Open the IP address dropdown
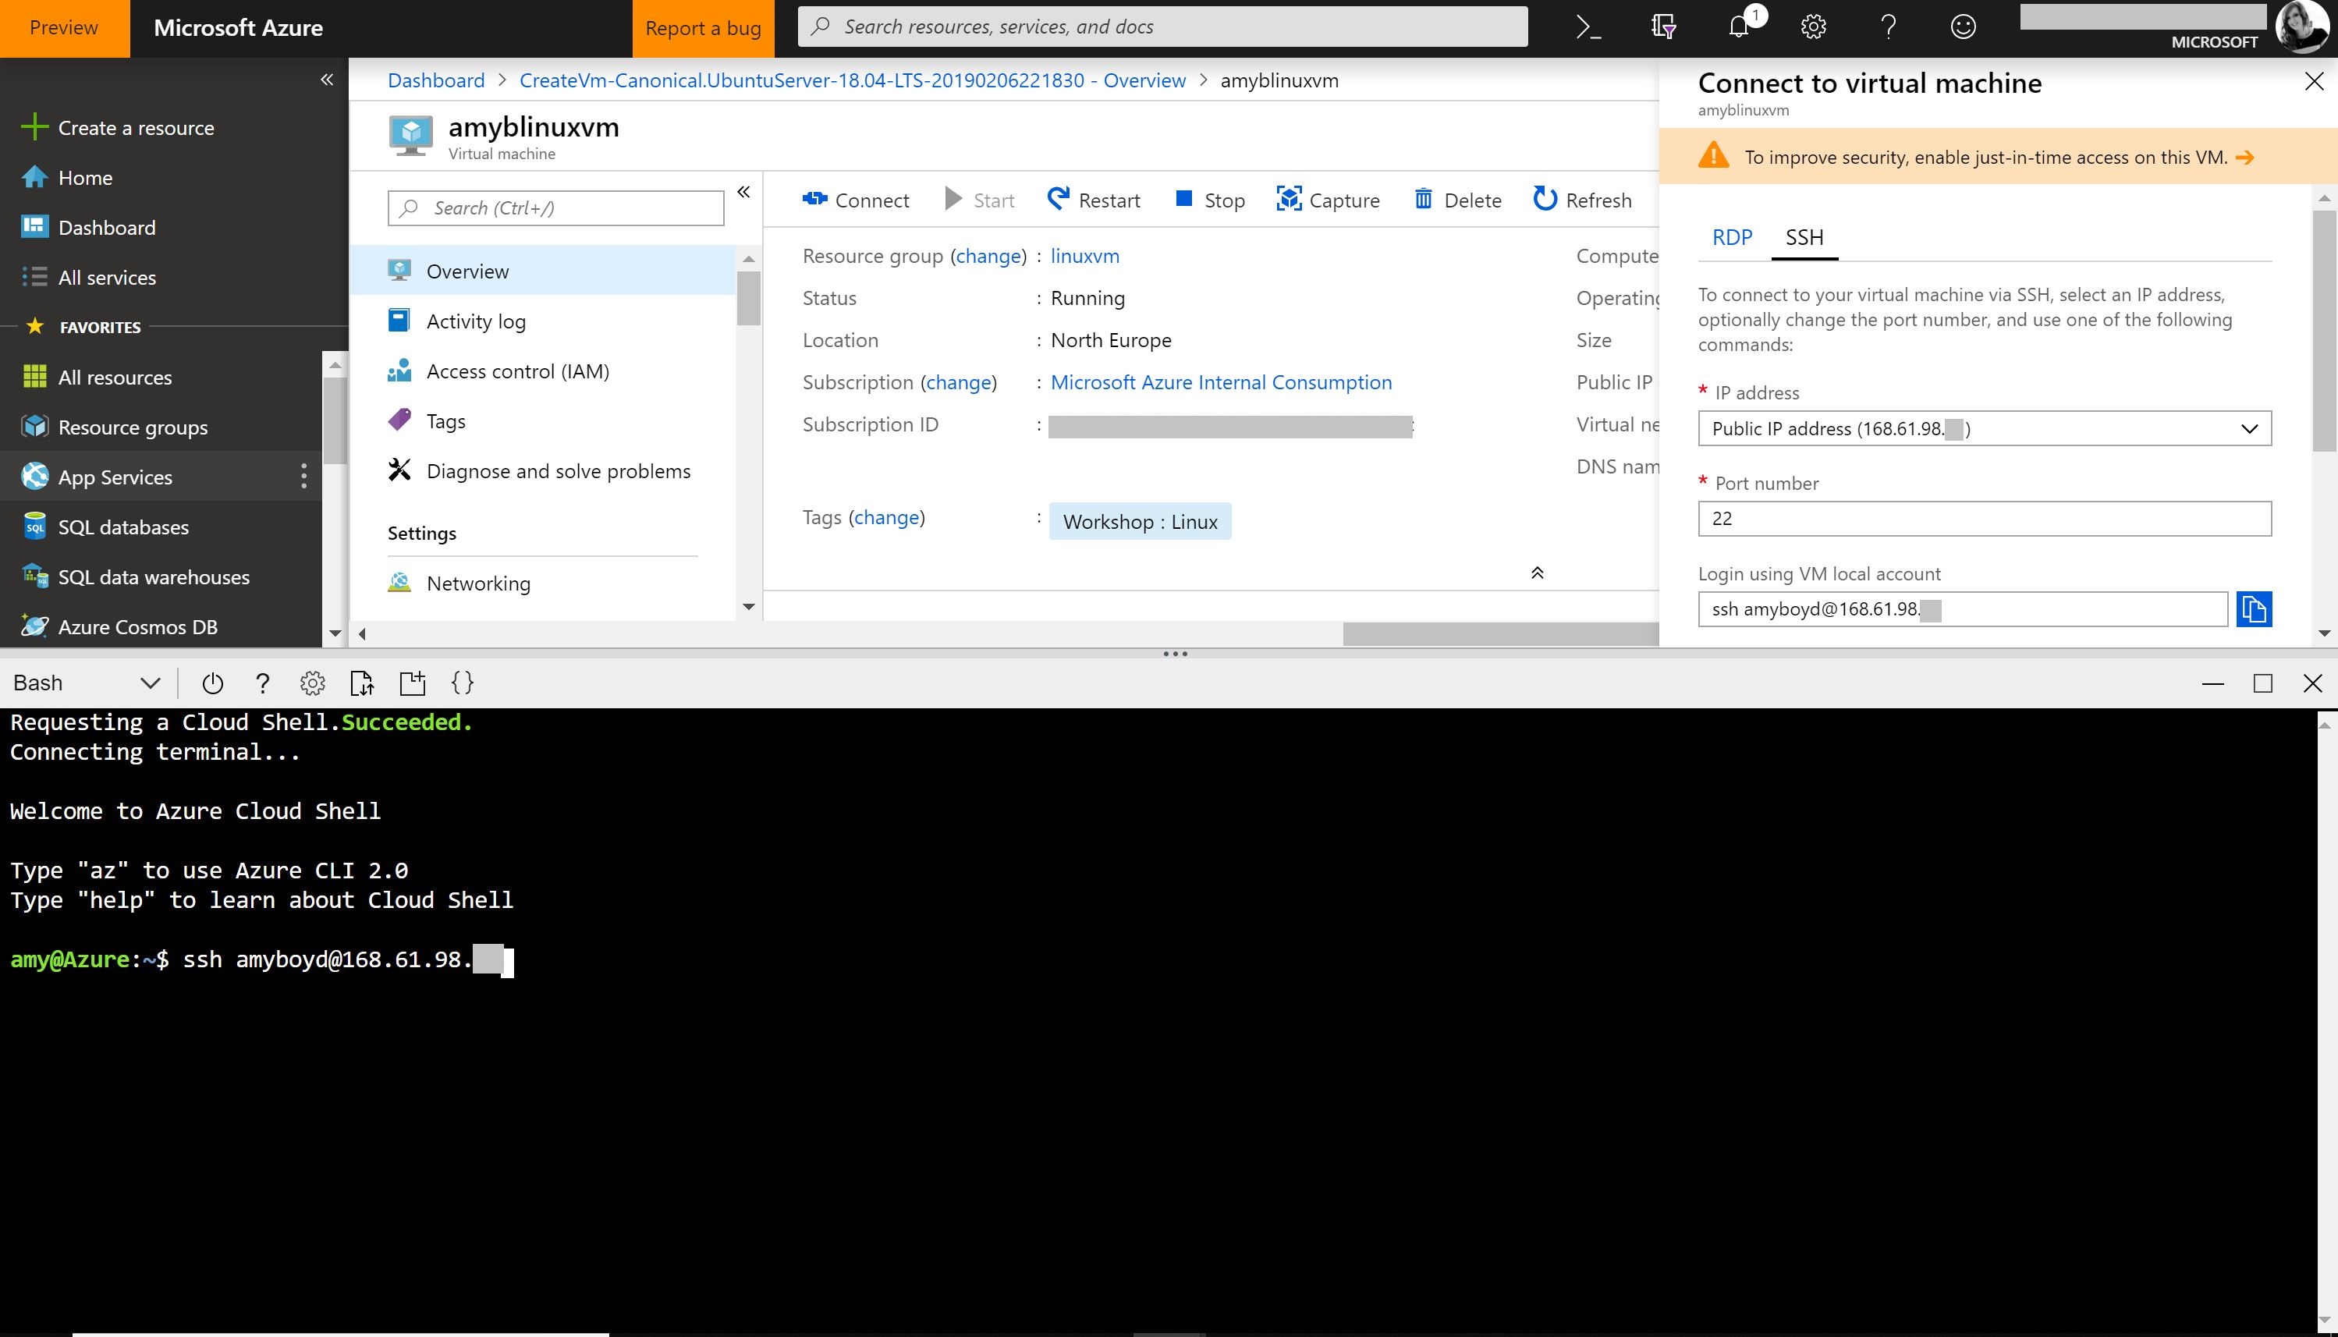The height and width of the screenshot is (1337, 2338). tap(1985, 428)
